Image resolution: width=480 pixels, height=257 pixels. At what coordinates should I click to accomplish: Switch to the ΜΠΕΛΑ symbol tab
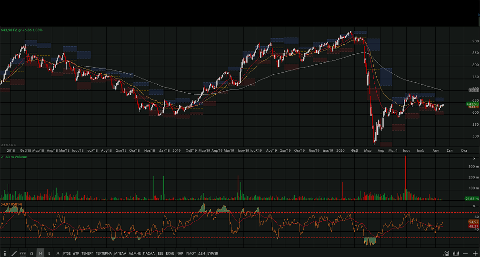click(x=120, y=253)
